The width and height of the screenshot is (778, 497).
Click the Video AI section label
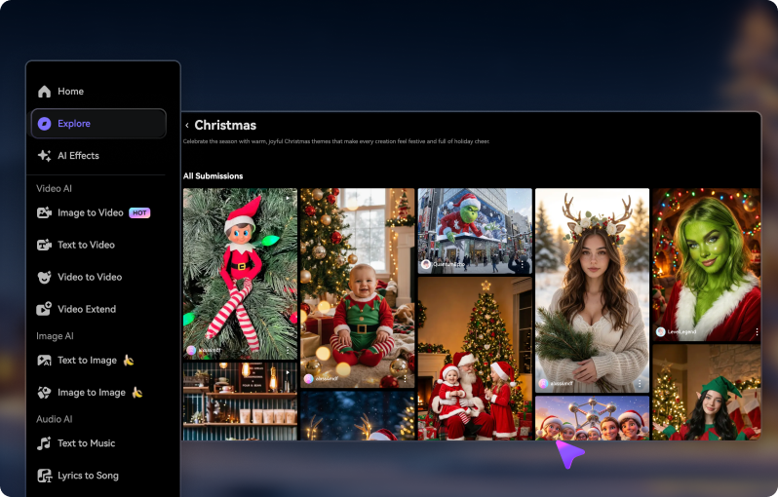54,188
